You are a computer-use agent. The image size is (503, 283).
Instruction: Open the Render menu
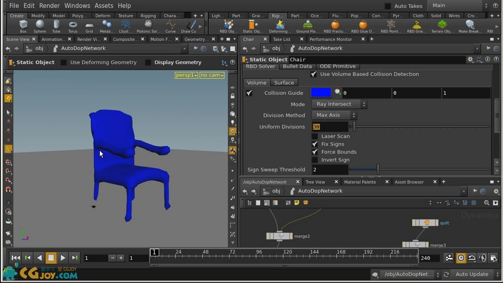[x=50, y=6]
